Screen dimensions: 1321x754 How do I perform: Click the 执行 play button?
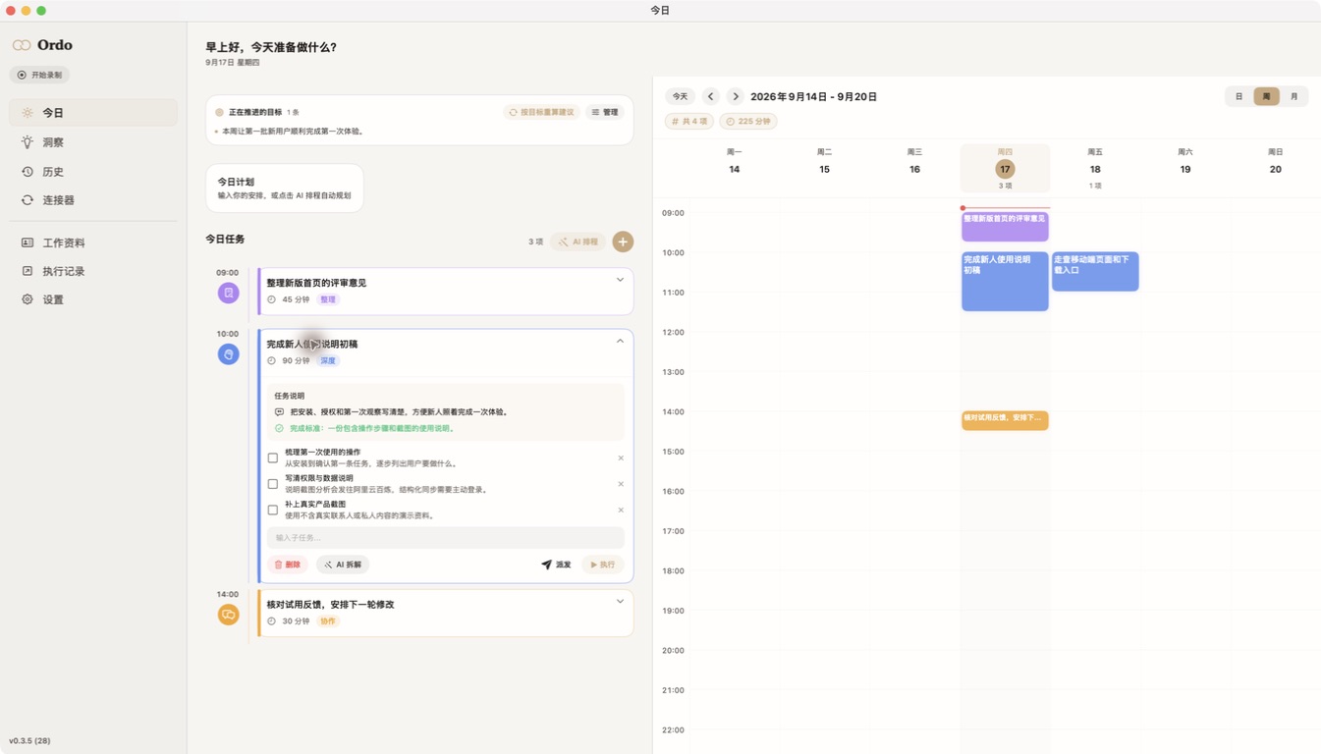point(603,565)
